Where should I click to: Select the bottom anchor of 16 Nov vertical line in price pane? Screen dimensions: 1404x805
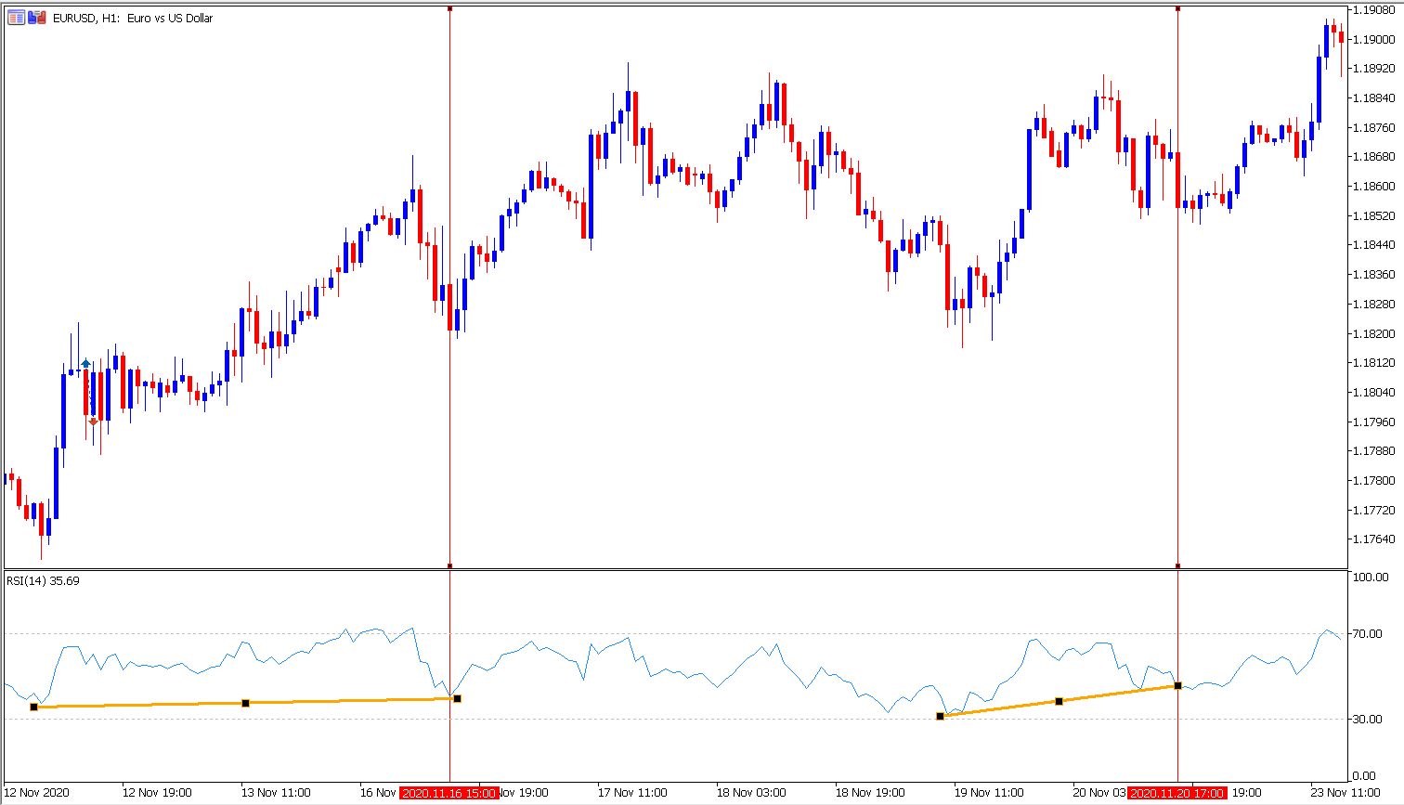point(449,565)
